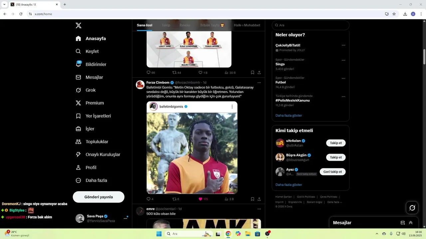Viewport: 426px width, 239px height.
Task: View stats of lineup post 30 B
Action: point(230,72)
